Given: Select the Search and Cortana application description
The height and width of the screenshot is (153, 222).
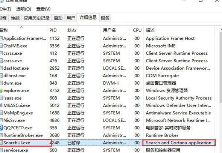Looking at the screenshot, I should coord(178,143).
